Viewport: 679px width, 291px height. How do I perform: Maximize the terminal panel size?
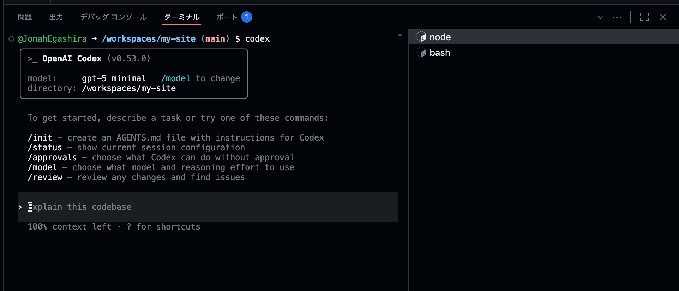click(644, 17)
